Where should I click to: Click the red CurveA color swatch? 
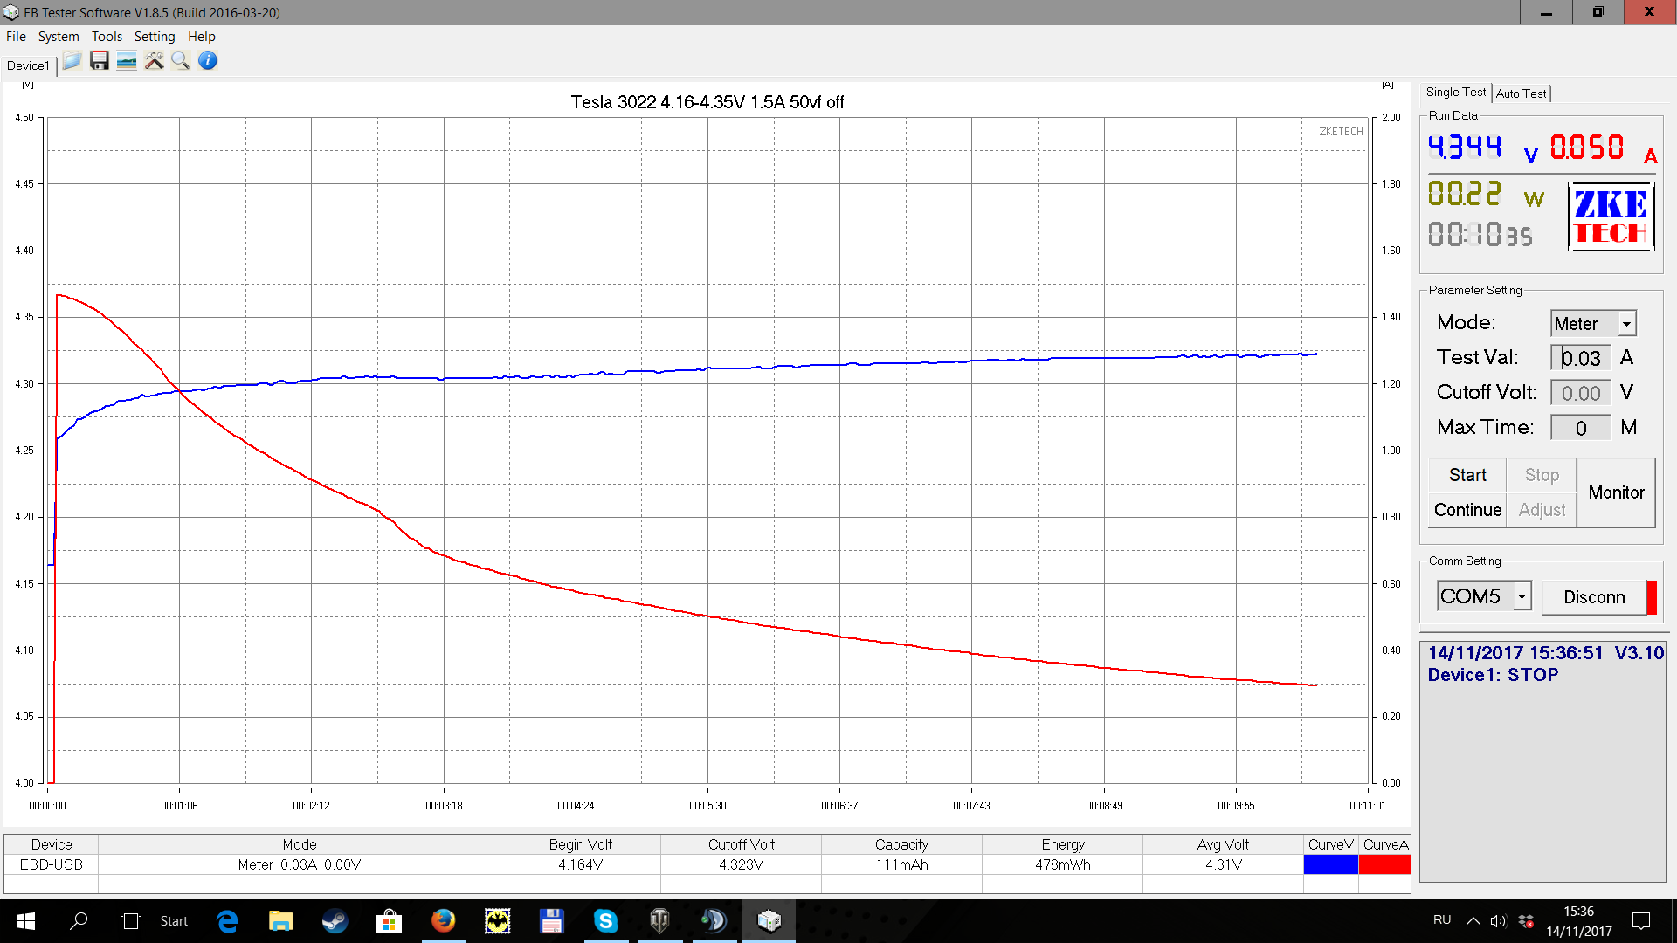(1384, 864)
